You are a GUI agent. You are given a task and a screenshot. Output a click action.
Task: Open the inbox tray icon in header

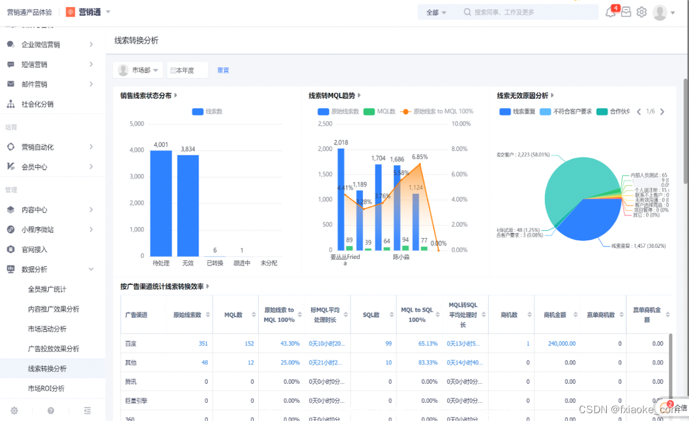point(626,12)
